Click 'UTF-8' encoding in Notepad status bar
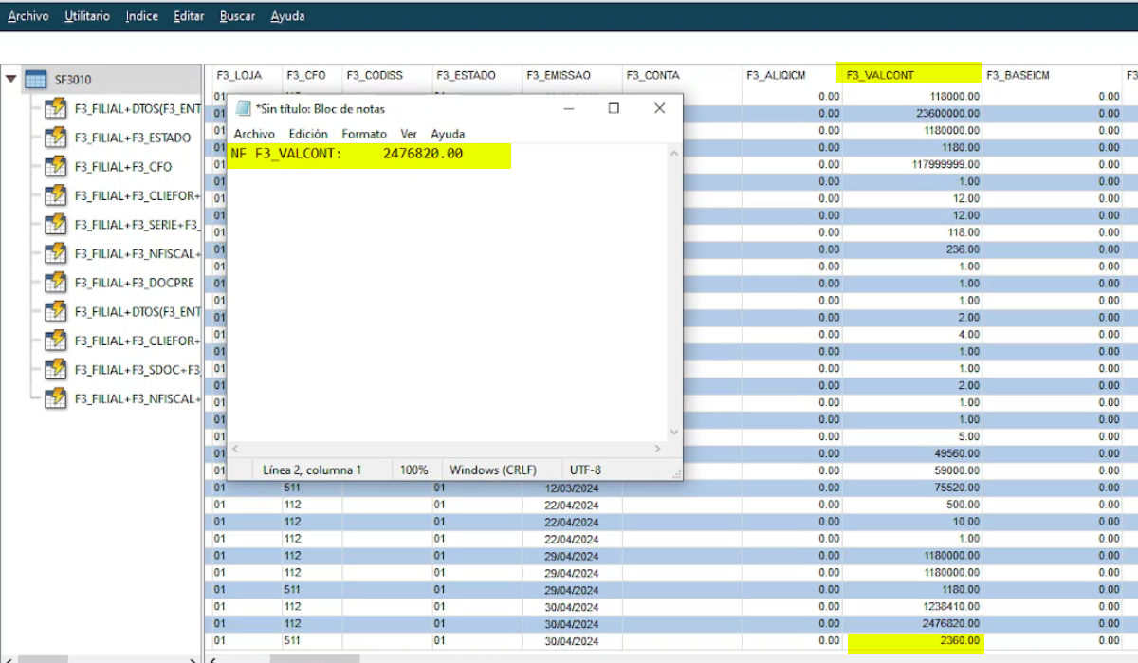Viewport: 1138px width, 663px height. click(x=585, y=470)
